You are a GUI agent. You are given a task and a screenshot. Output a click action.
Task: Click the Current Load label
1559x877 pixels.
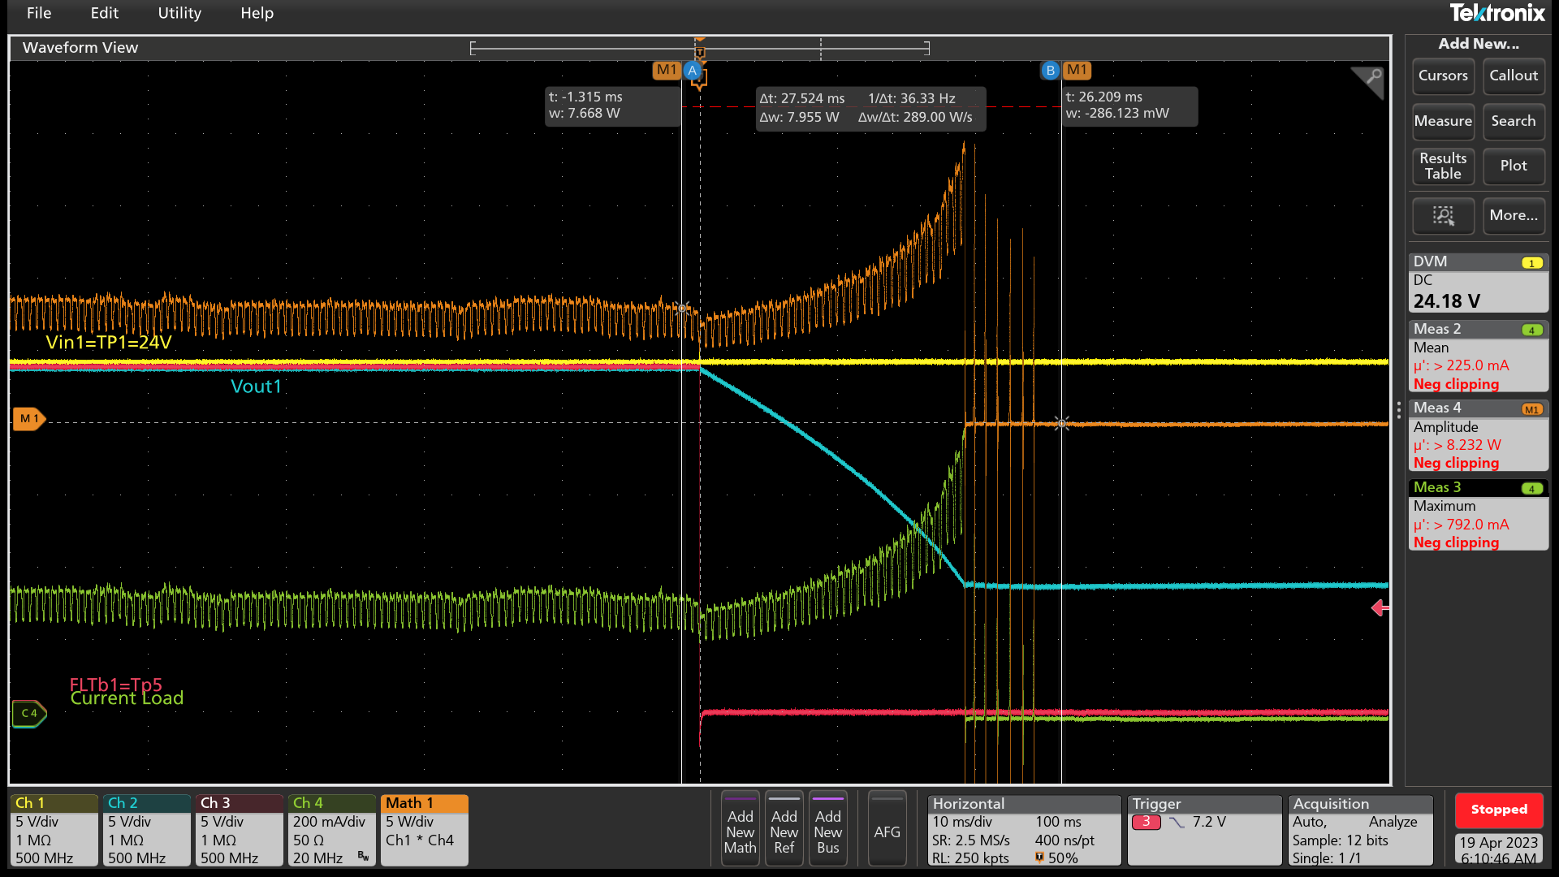click(x=127, y=698)
